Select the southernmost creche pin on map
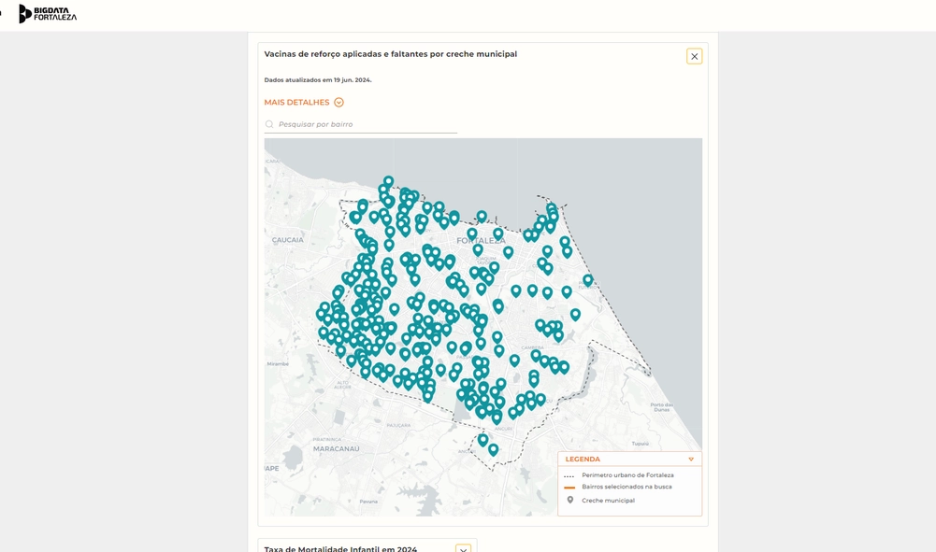 (493, 448)
